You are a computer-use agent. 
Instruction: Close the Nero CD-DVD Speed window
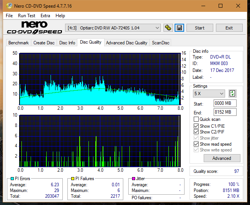click(238, 6)
